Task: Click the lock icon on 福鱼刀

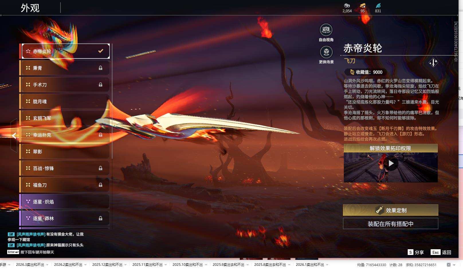Action: tap(101, 185)
